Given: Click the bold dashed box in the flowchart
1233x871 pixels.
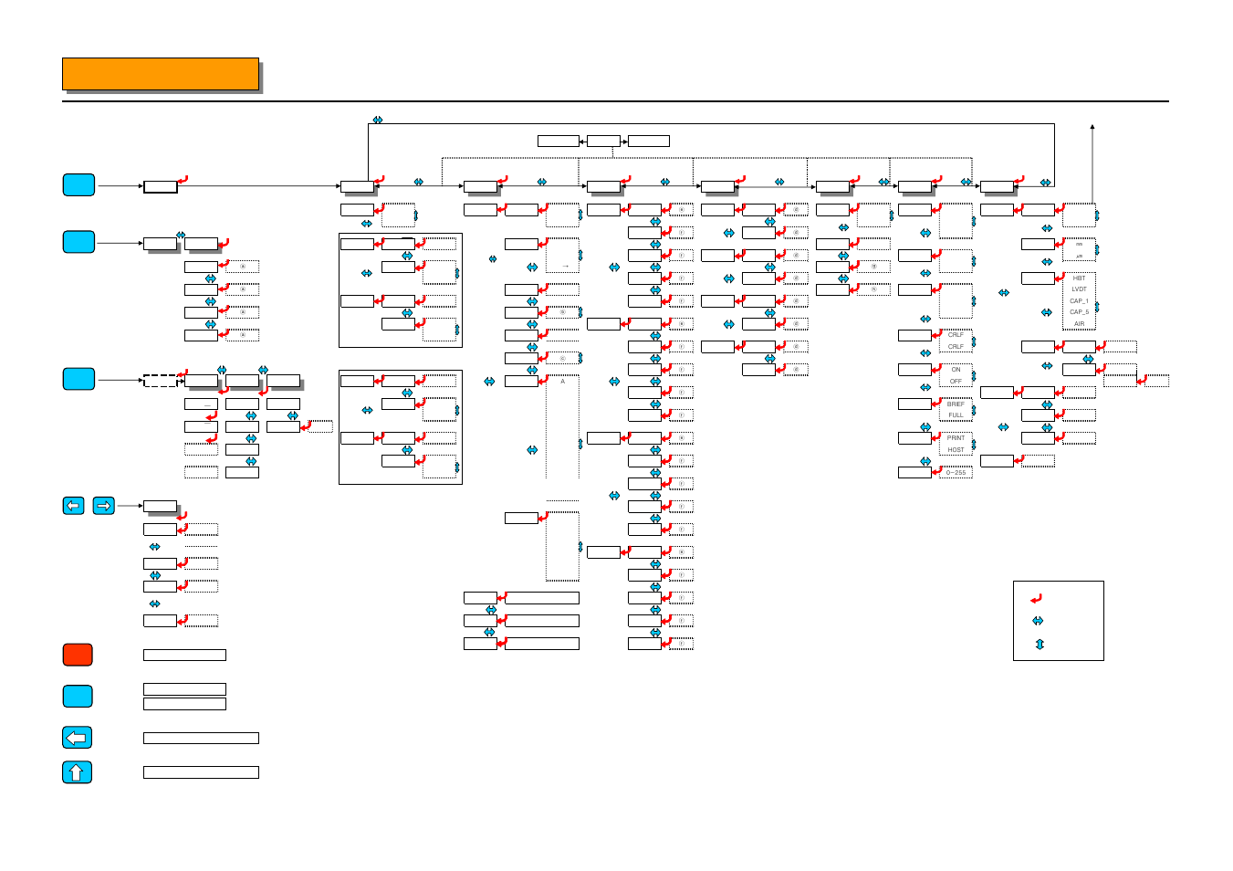Looking at the screenshot, I should click(x=160, y=381).
